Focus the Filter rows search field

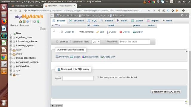click(135, 42)
